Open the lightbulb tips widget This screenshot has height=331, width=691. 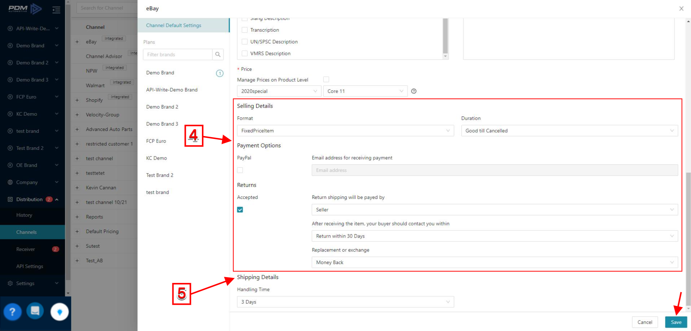tap(59, 312)
